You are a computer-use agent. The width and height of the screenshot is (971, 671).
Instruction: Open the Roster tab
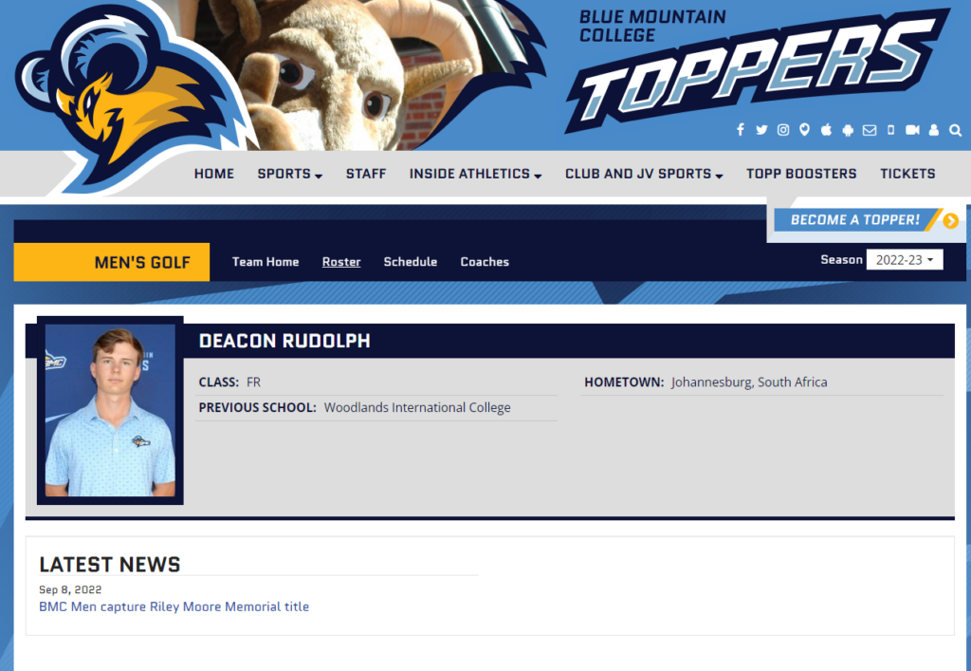[341, 261]
